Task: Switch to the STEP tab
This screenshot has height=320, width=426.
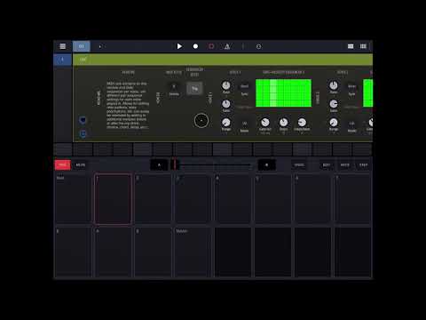Action: [363, 165]
